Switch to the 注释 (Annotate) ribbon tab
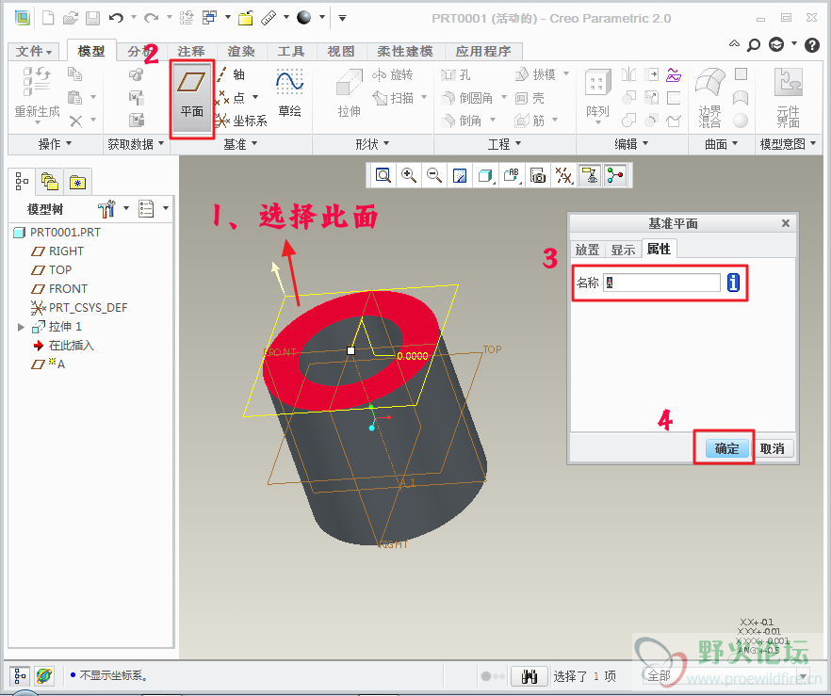Viewport: 831px width, 696px height. point(190,52)
